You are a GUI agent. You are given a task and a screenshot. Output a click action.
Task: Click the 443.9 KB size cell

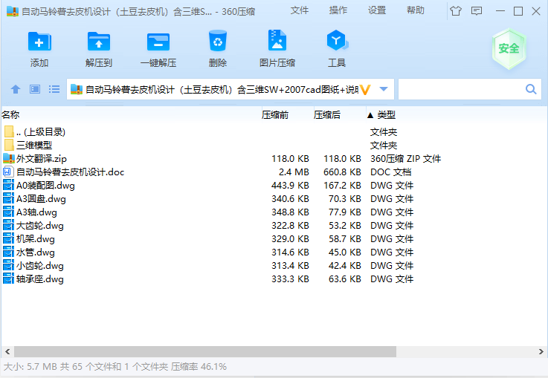[291, 186]
